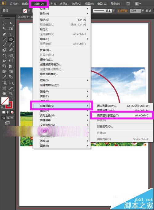Image resolution: width=154 pixels, height=210 pixels.
Task: Select the Lasso tool
Action: [11, 28]
